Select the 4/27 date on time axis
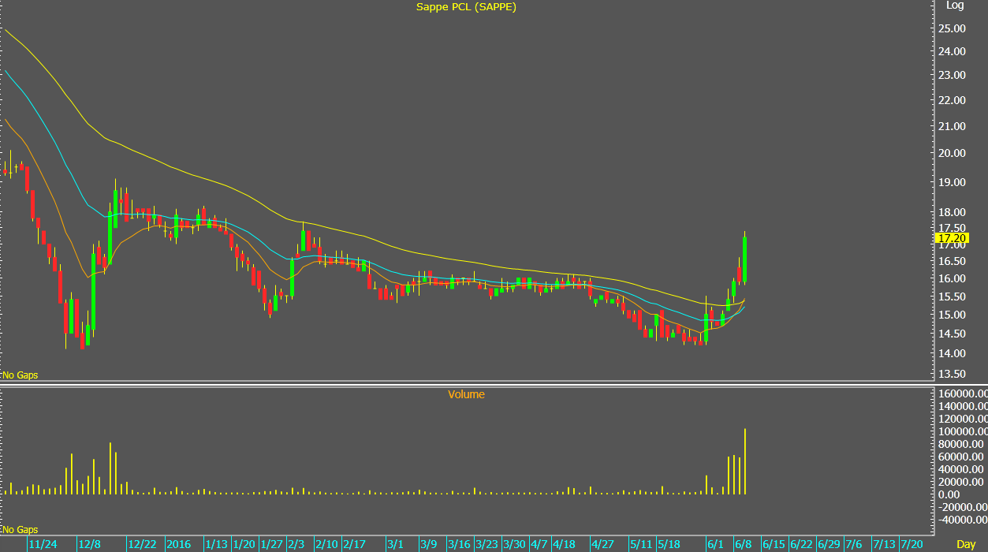This screenshot has width=988, height=552. (602, 545)
